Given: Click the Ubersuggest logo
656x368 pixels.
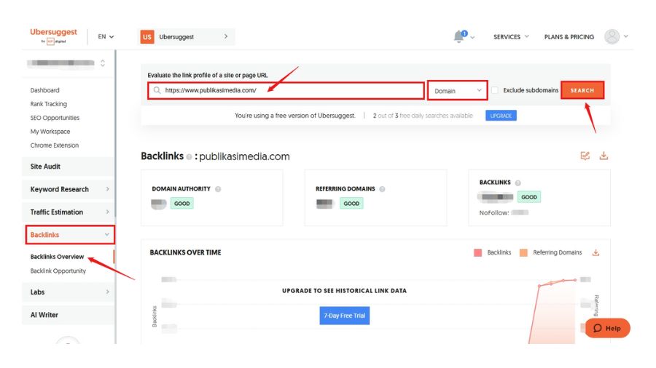Looking at the screenshot, I should (x=53, y=36).
